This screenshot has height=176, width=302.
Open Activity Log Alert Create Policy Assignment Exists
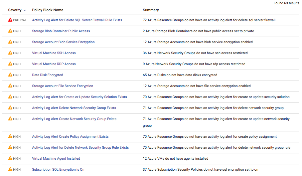point(70,136)
